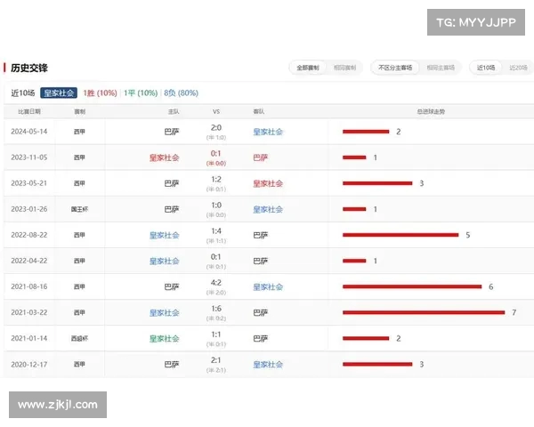Click home team 巴萨 in 2024-05-14 row
The width and height of the screenshot is (534, 427).
(x=172, y=132)
